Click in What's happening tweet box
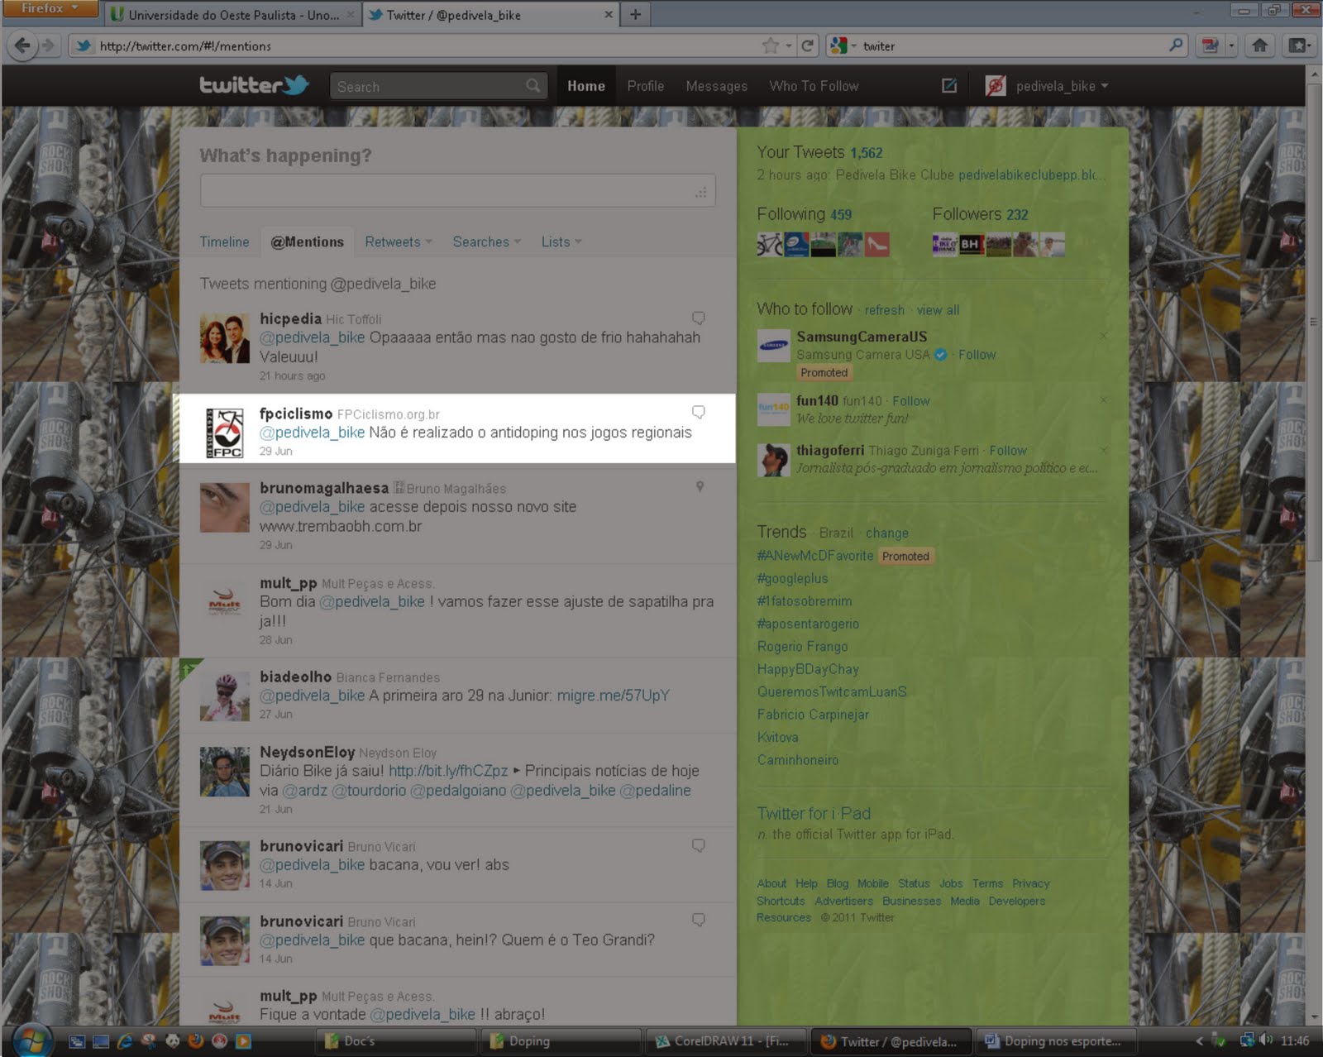The image size is (1323, 1057). pyautogui.click(x=457, y=191)
